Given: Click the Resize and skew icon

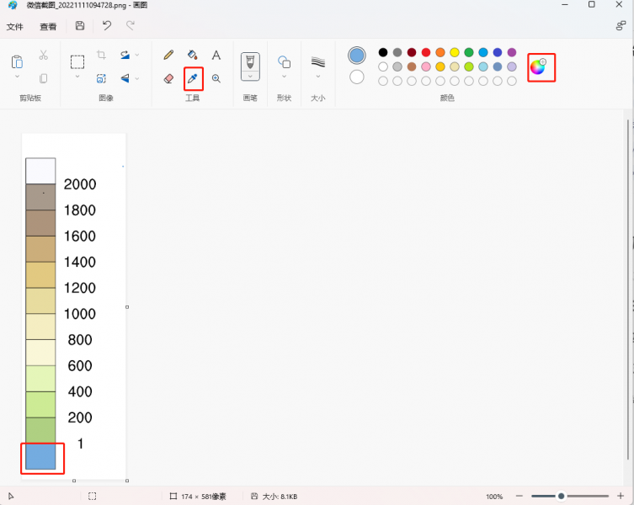Looking at the screenshot, I should [x=101, y=78].
